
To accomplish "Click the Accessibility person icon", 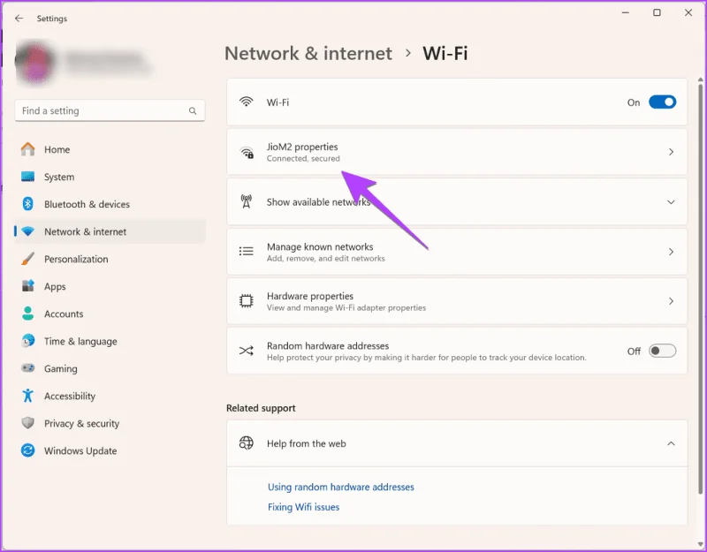I will click(28, 396).
